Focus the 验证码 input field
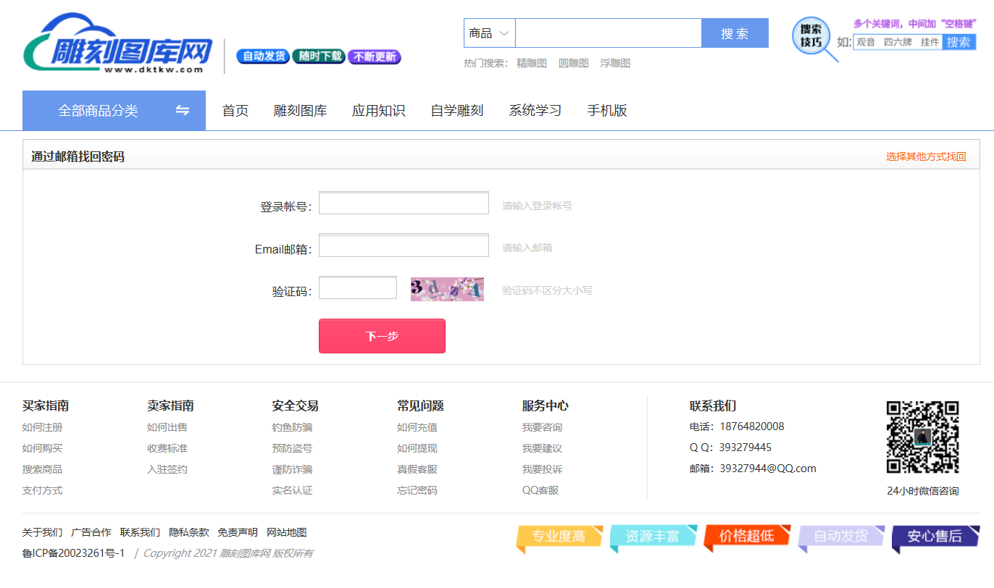The height and width of the screenshot is (588, 994). (358, 287)
